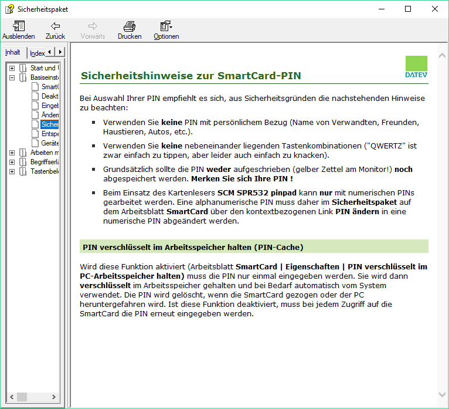The width and height of the screenshot is (449, 409).
Task: Click the book icon next to Begriffserl
Action: pos(23,162)
